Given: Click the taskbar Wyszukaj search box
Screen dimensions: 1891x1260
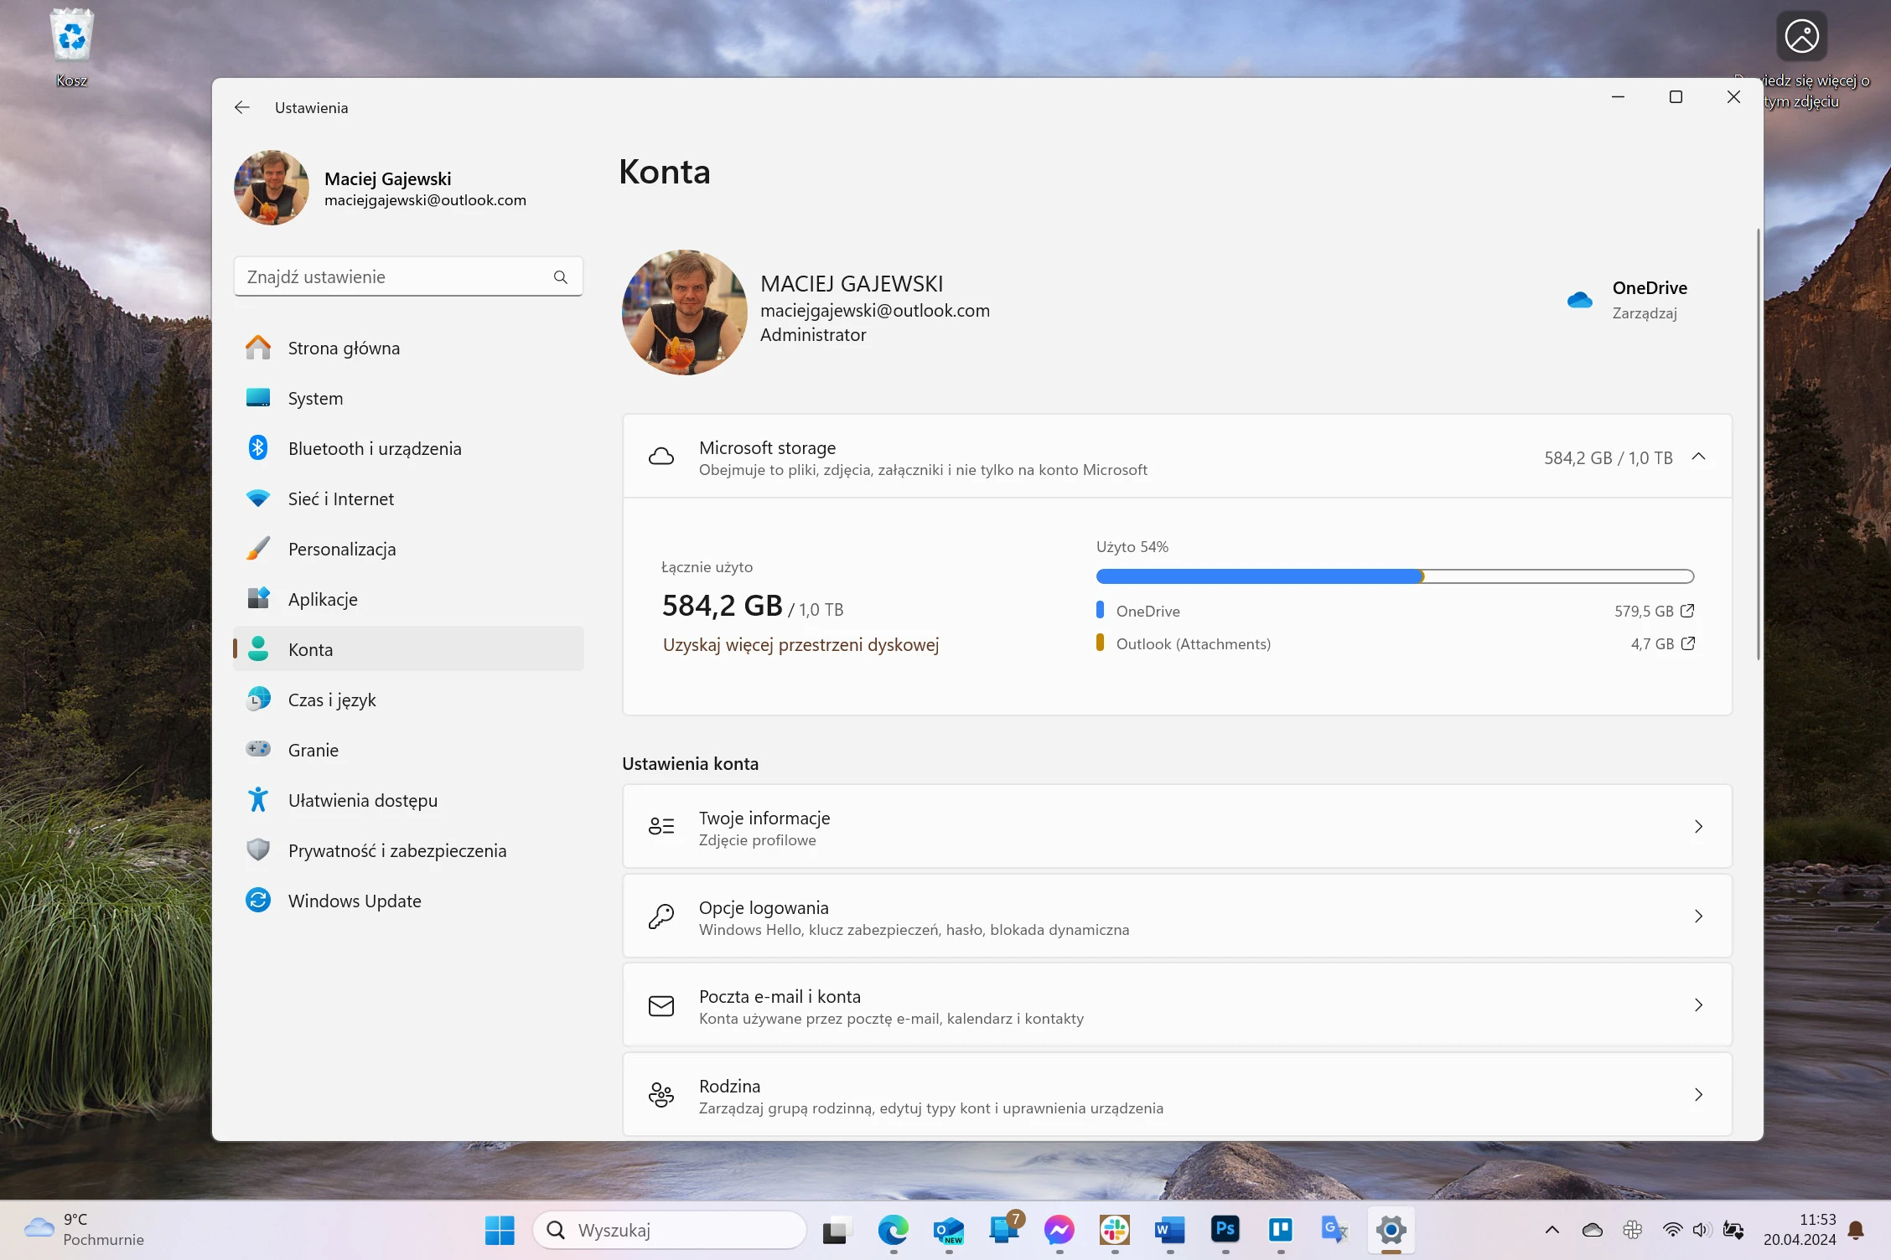Looking at the screenshot, I should [670, 1230].
